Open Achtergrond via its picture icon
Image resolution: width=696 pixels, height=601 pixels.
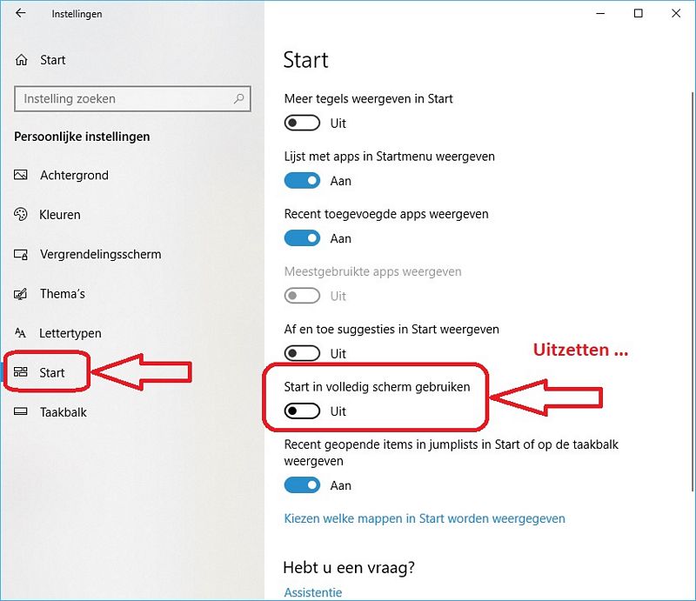pyautogui.click(x=20, y=175)
